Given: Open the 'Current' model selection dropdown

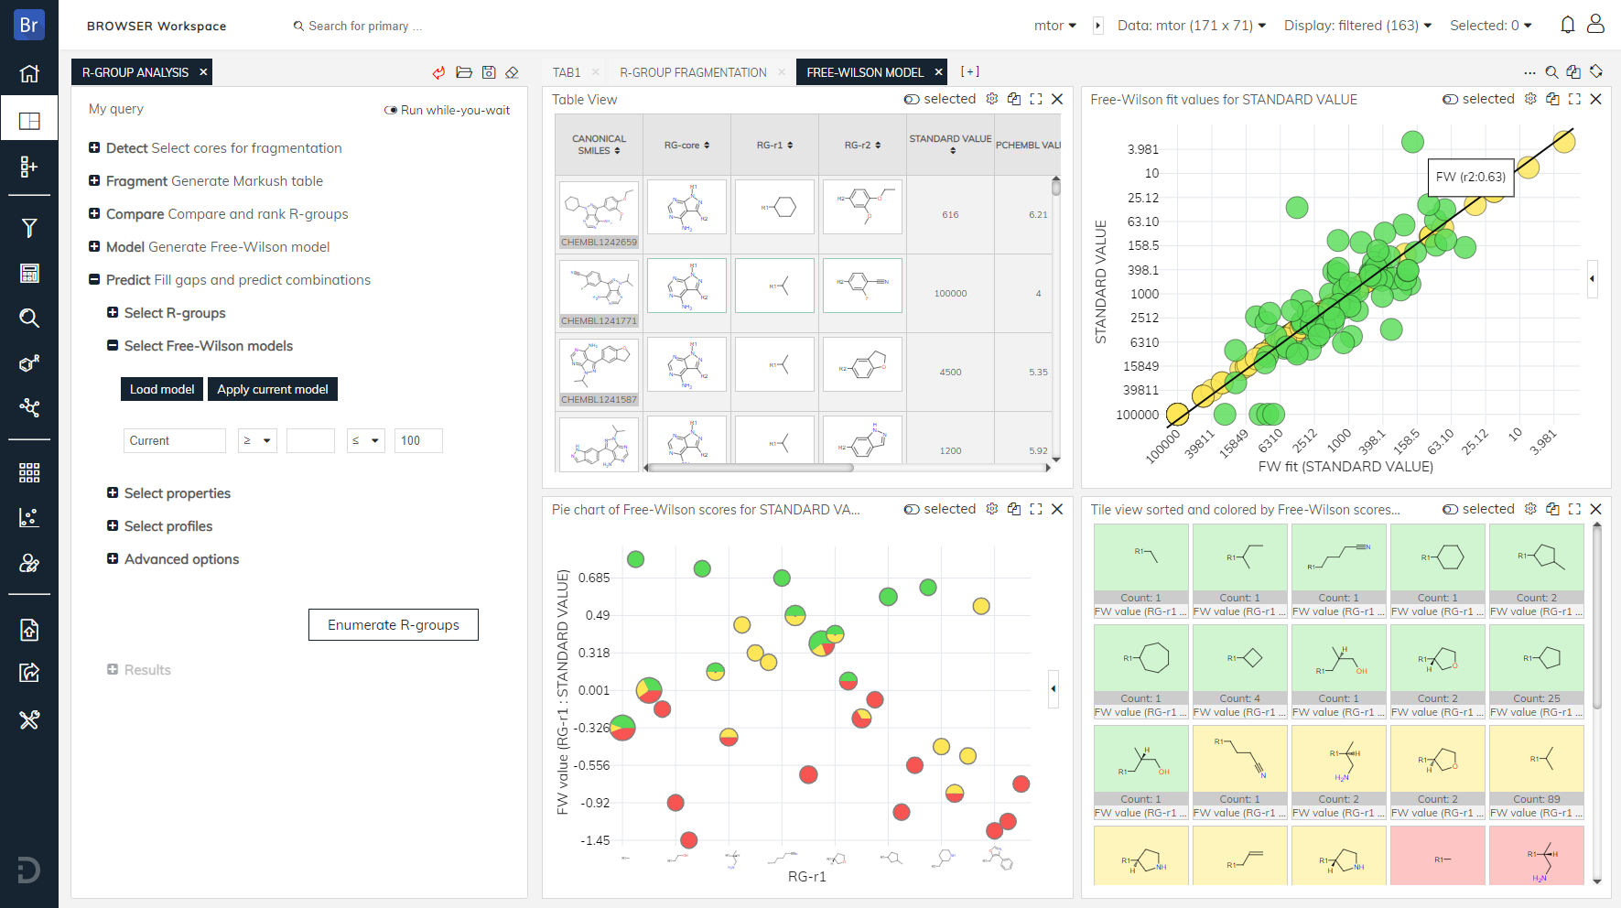Looking at the screenshot, I should click(174, 440).
